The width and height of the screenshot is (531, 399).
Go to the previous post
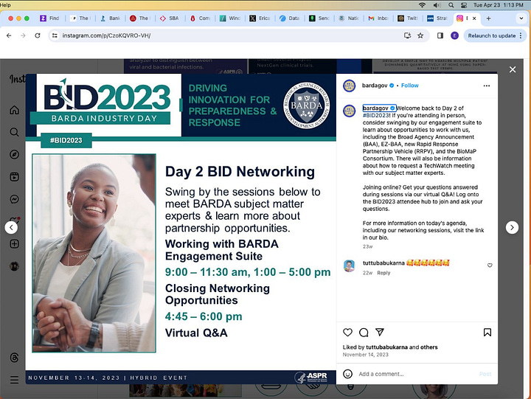pyautogui.click(x=11, y=227)
